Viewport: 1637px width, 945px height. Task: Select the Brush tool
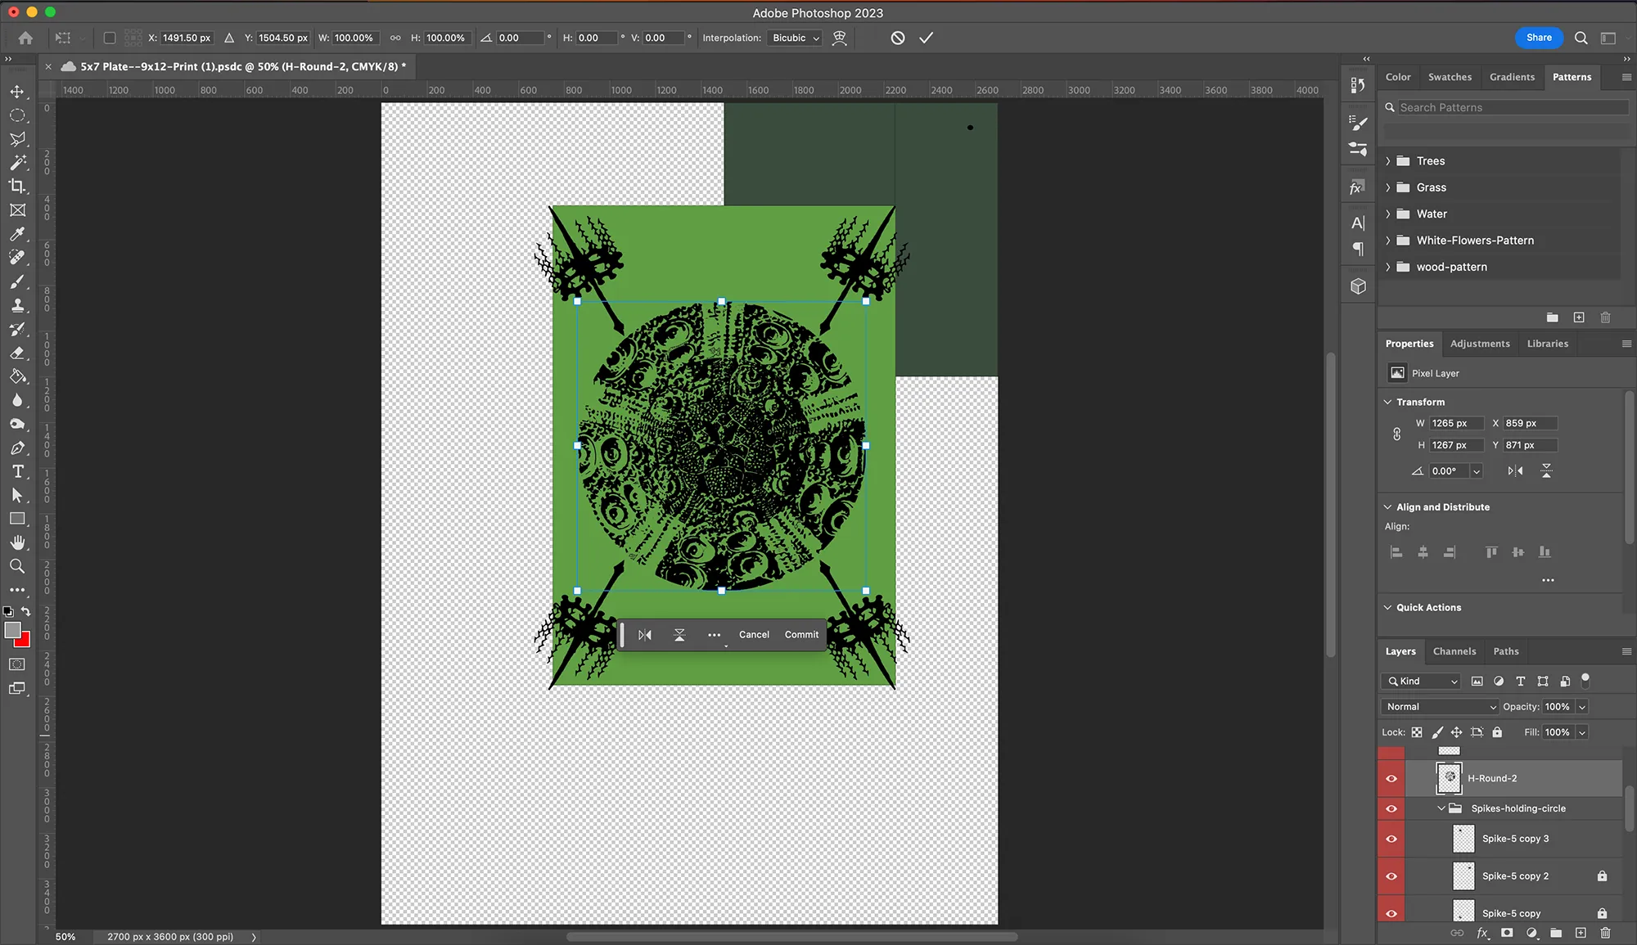(x=17, y=281)
